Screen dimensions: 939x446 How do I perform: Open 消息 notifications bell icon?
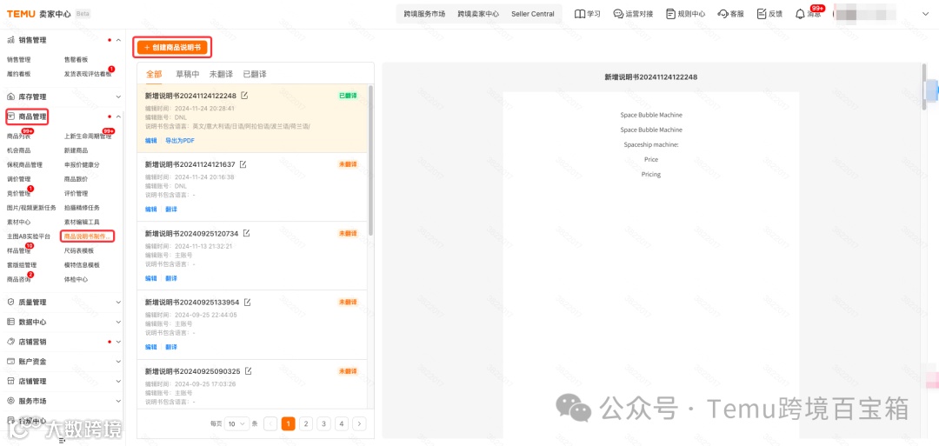[800, 14]
